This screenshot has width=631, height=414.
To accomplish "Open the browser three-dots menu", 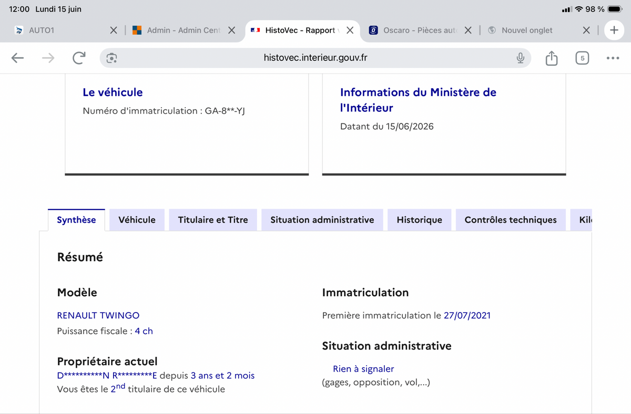I will [613, 58].
